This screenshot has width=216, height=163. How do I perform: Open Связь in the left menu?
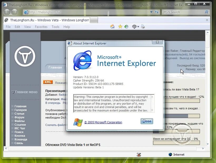point(19,143)
